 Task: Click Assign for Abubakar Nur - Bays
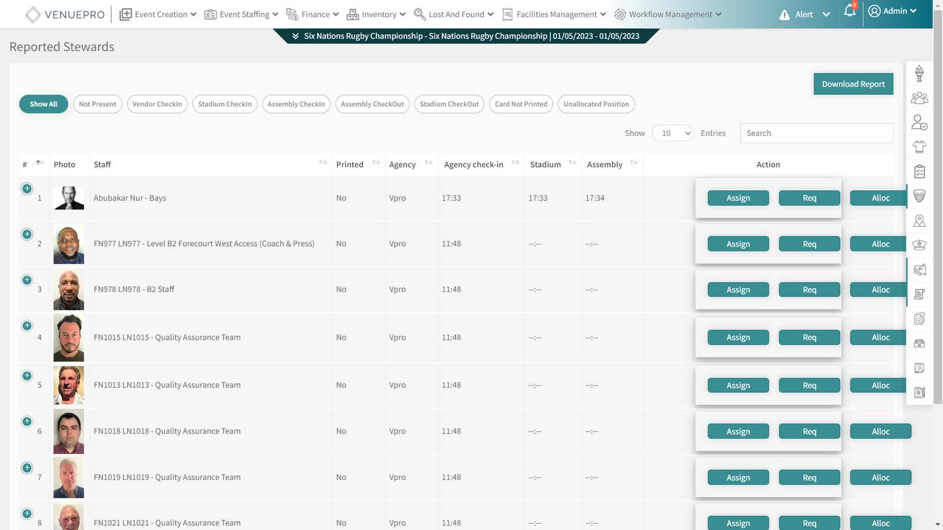(738, 198)
